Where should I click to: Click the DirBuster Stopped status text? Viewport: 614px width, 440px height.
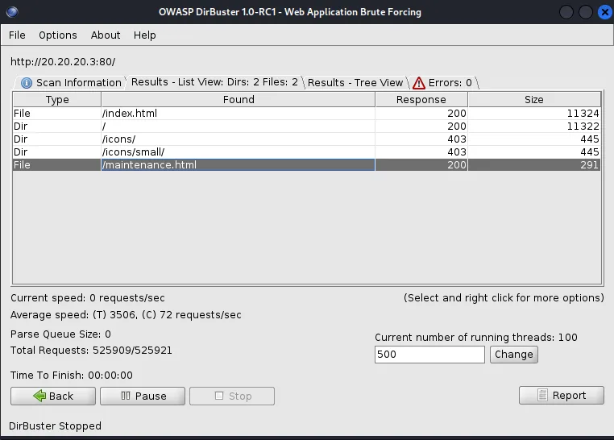click(x=55, y=426)
